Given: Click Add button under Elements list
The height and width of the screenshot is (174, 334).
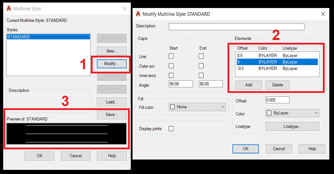Looking at the screenshot, I should 248,85.
